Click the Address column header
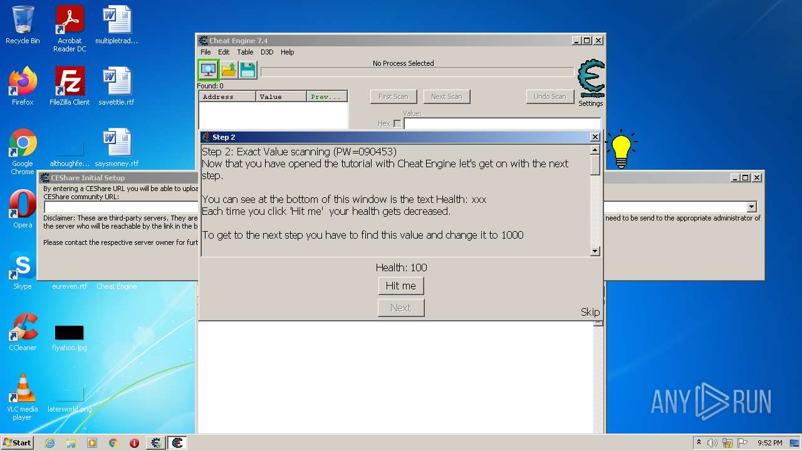Image resolution: width=802 pixels, height=451 pixels. [x=227, y=96]
